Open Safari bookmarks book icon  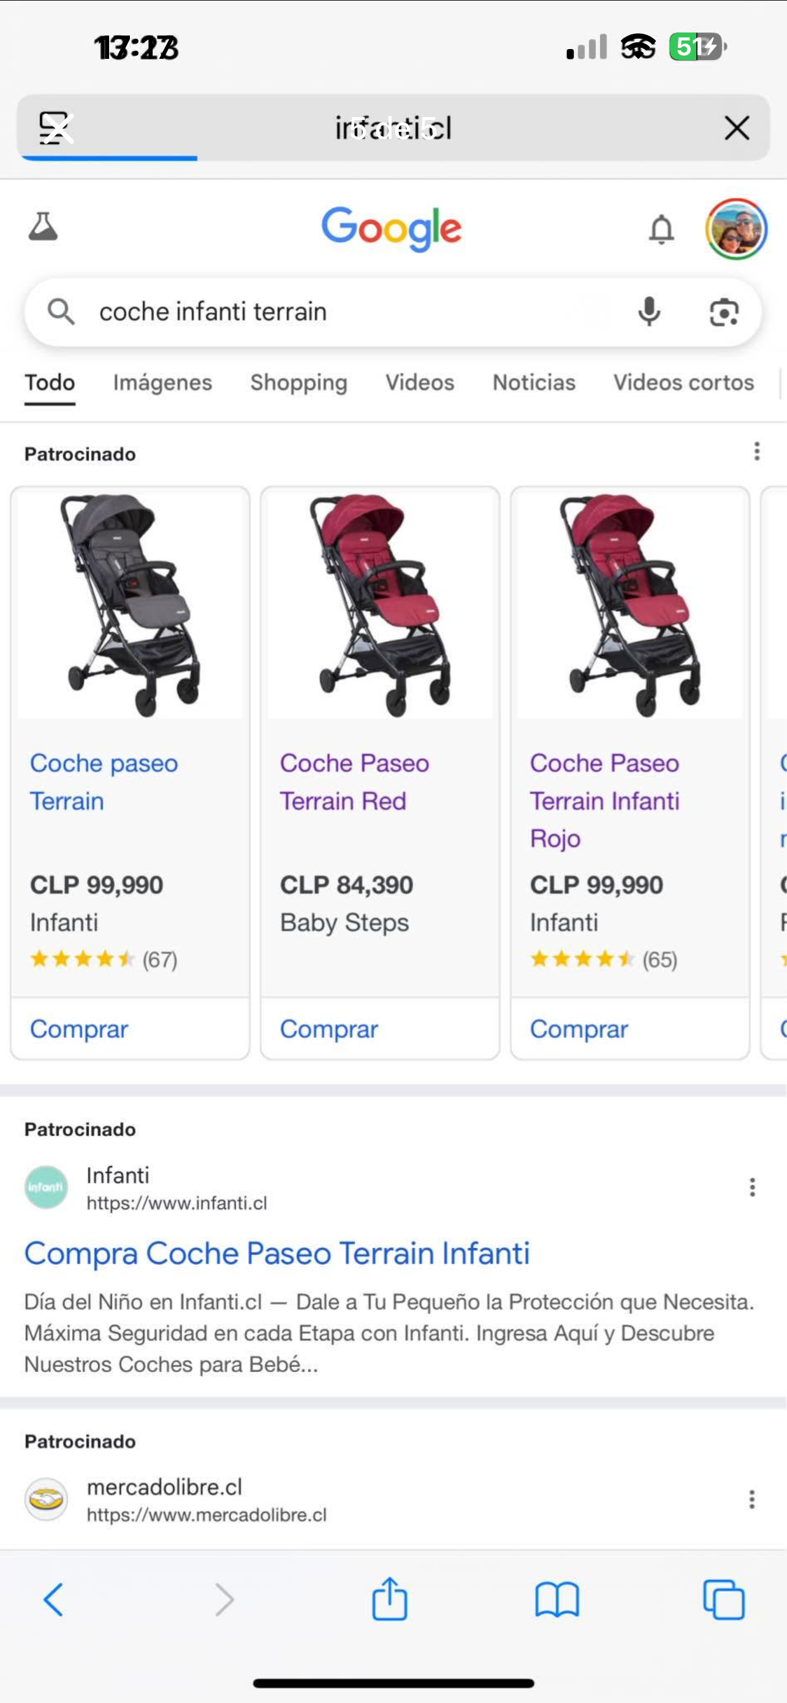[557, 1600]
